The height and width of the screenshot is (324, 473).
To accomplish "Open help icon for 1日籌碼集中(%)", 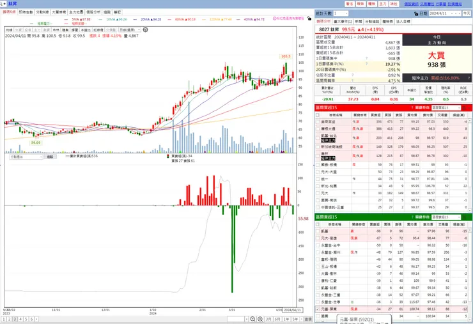I will pyautogui.click(x=366, y=64).
